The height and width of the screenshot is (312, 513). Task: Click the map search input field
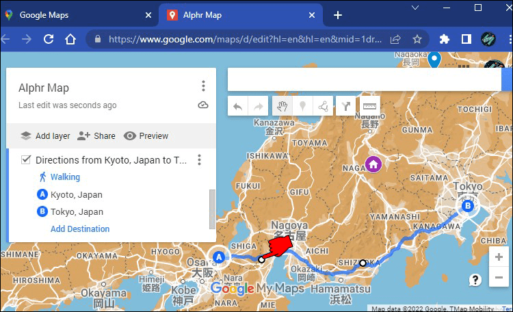tap(365, 79)
